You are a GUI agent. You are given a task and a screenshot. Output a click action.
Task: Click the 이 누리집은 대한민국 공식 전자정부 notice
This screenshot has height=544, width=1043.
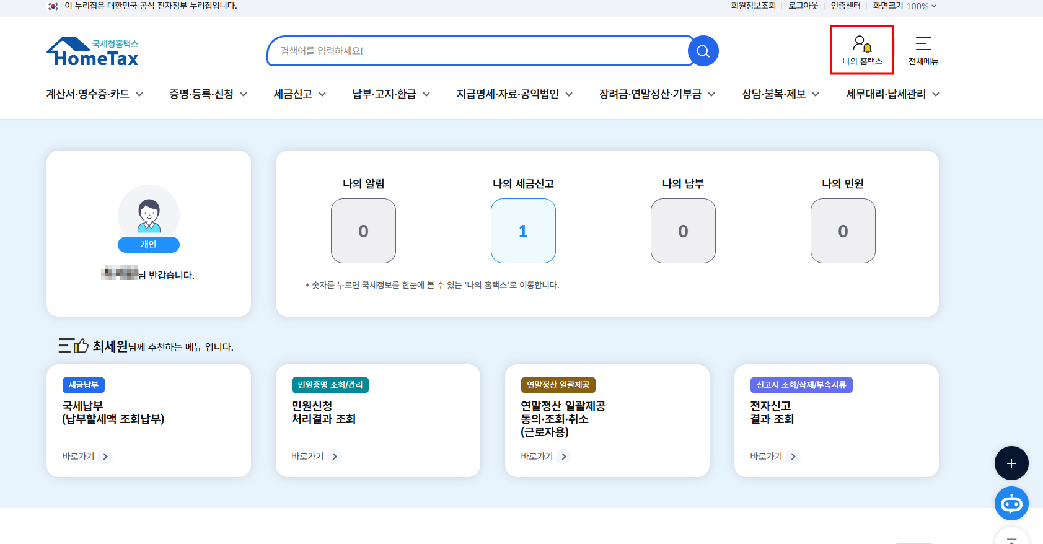151,6
